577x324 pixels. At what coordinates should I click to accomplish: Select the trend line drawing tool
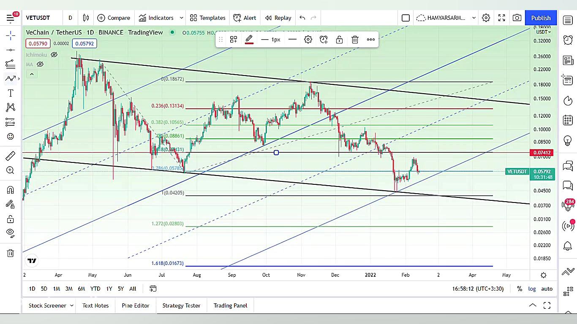[x=11, y=50]
